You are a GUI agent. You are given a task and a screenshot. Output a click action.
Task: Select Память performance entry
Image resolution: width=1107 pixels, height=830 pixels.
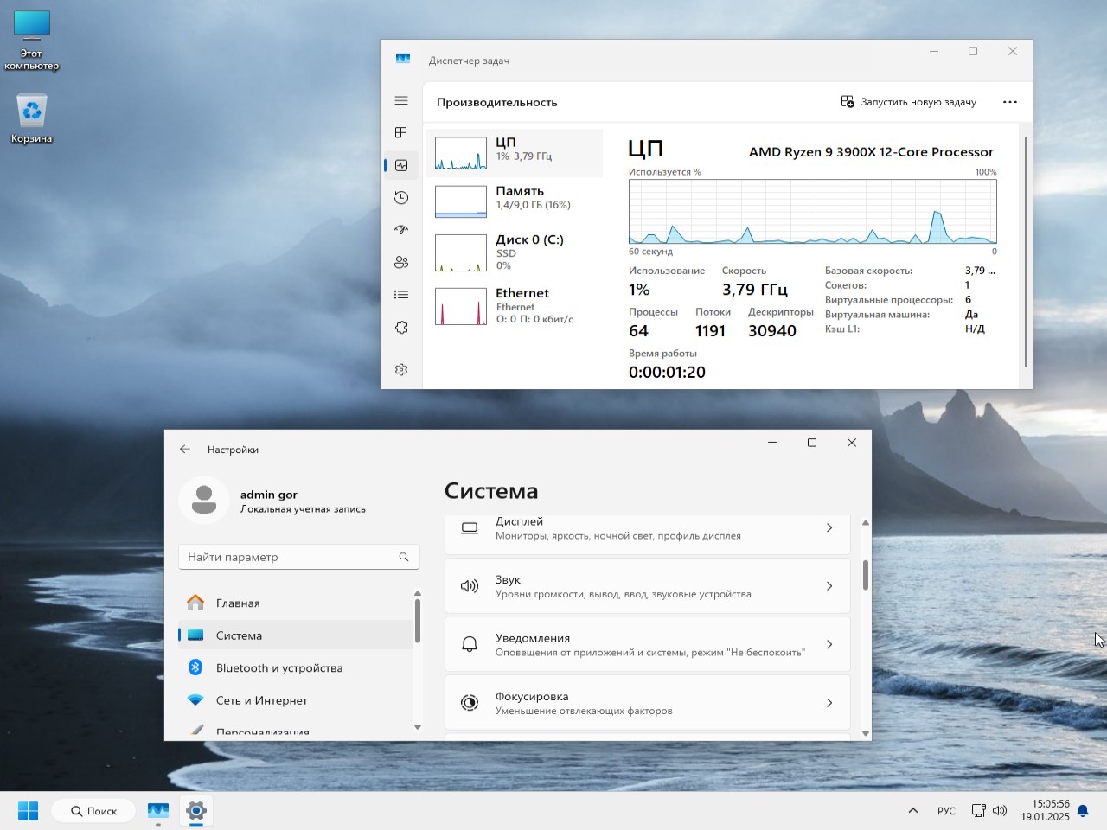click(x=515, y=201)
